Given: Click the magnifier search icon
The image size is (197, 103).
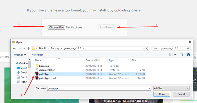Looking at the screenshot, I should [188, 48].
